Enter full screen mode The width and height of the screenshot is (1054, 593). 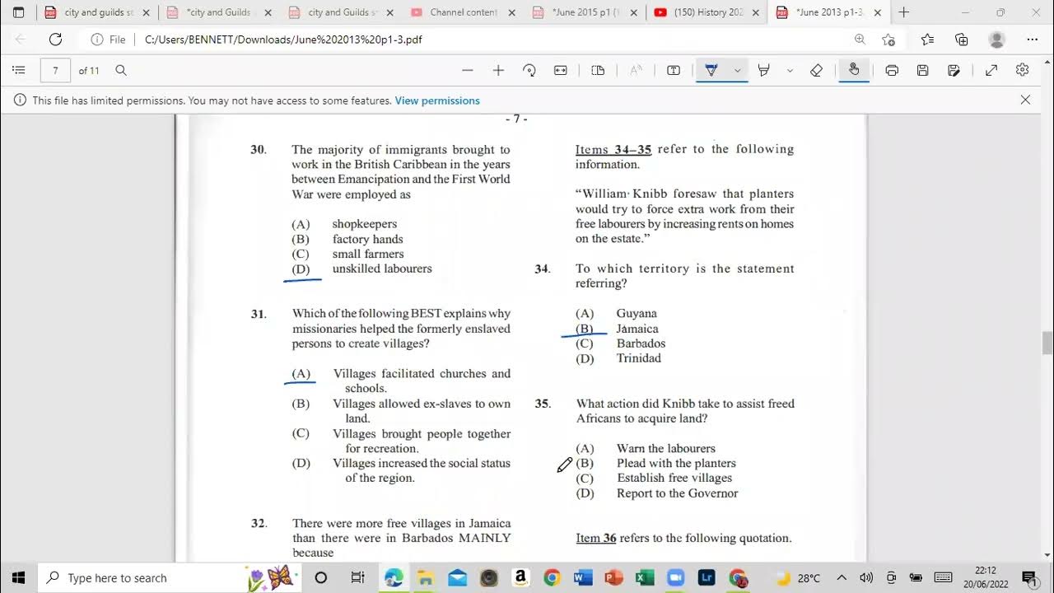(991, 71)
